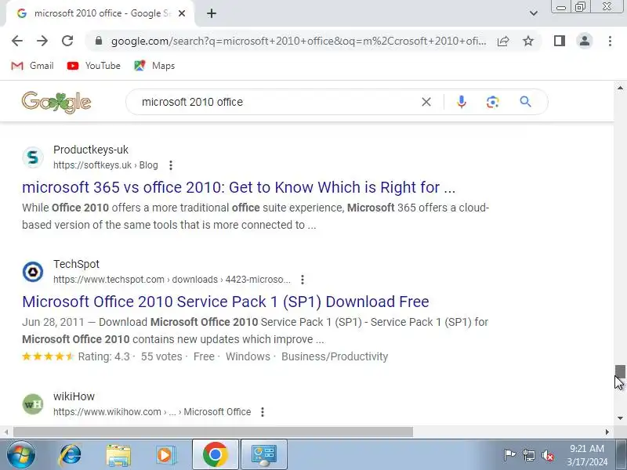Select the microsoft 2010 office tab
This screenshot has height=470, width=627.
(x=100, y=13)
